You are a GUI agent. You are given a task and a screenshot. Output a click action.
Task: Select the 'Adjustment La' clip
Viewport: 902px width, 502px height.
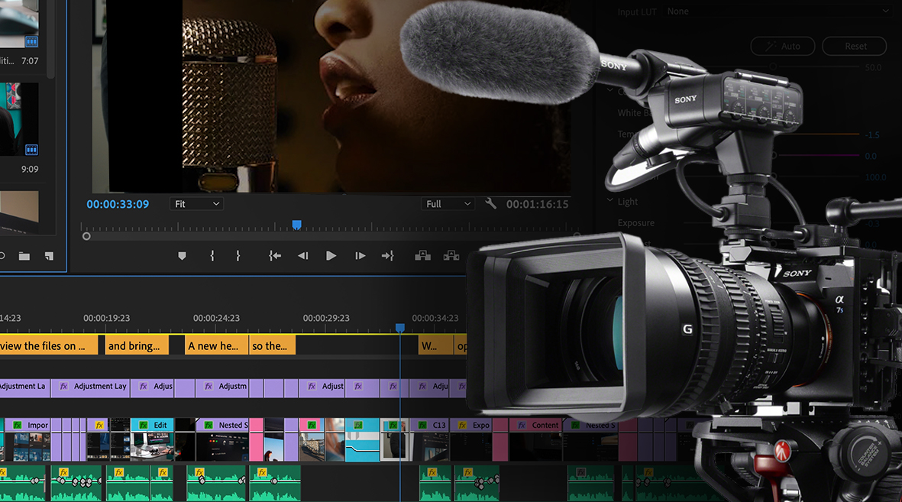24,387
